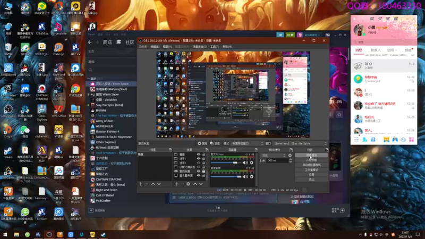425x239 pixels.
Task: Click 开始录制 button in OBS controls
Action: point(311,160)
